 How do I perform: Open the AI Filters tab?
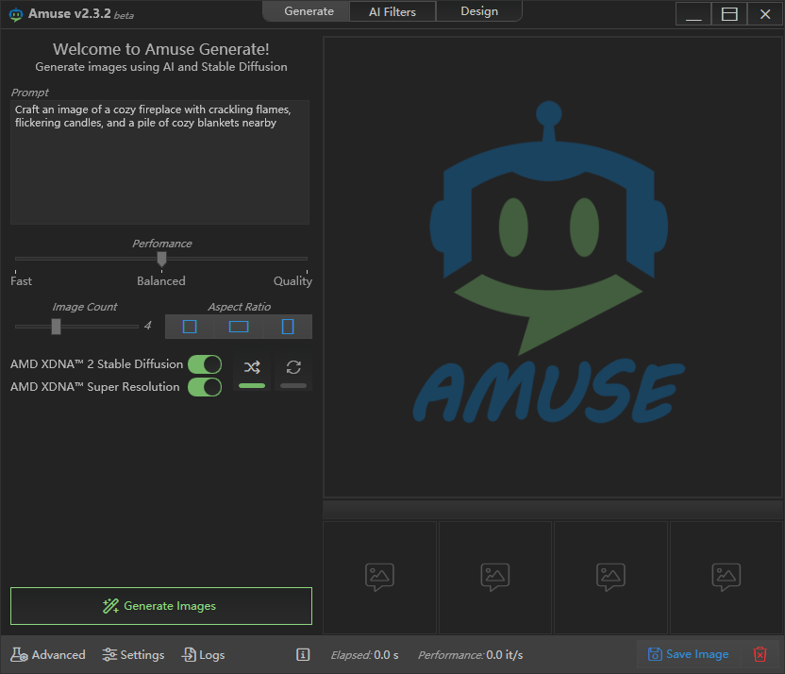click(x=392, y=11)
